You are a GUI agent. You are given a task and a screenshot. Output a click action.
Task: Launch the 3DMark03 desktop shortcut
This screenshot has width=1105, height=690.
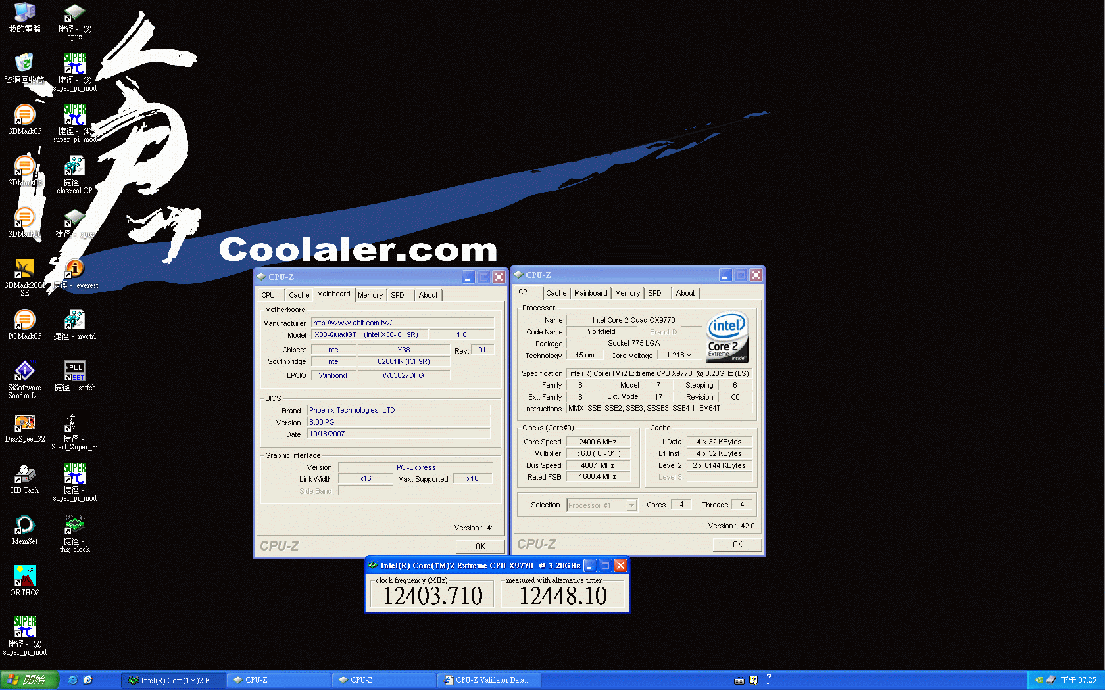click(x=24, y=120)
